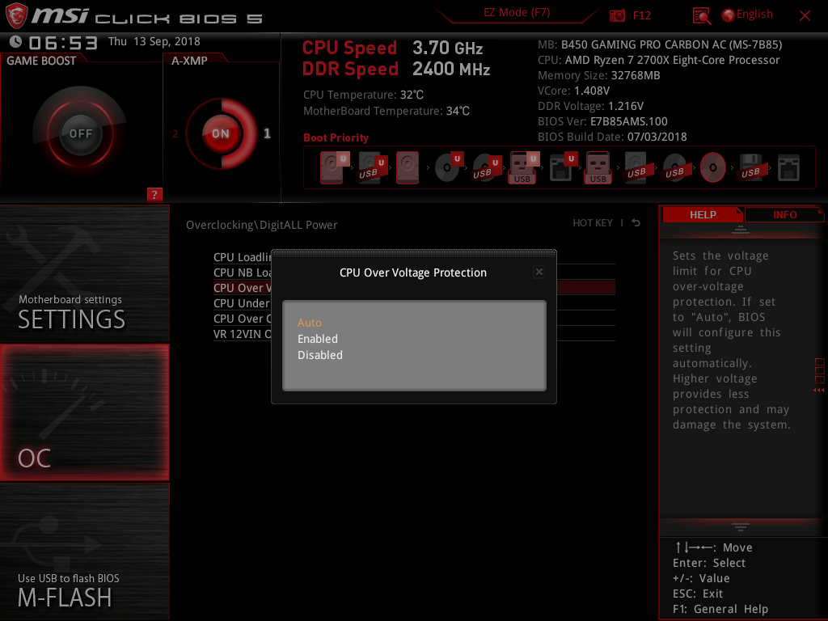This screenshot has width=828, height=621.
Task: Click the English language label
Action: (754, 15)
